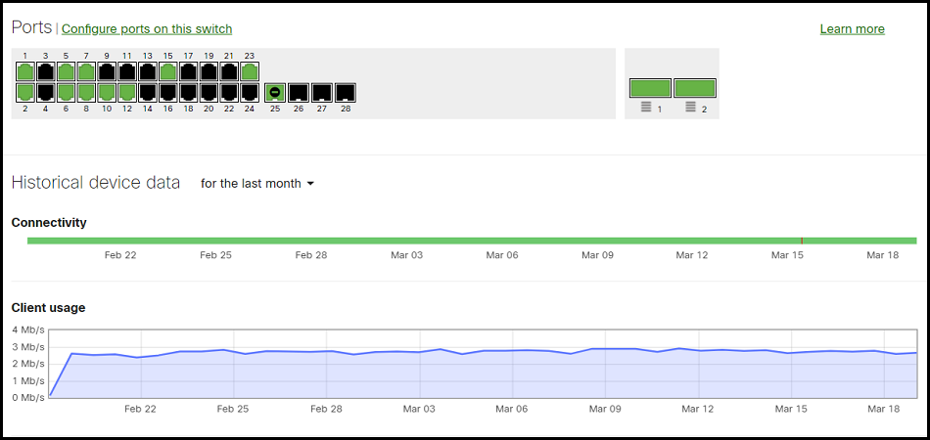This screenshot has height=440, width=930.
Task: Open 'for the last month' time range dropdown
Action: [x=257, y=184]
